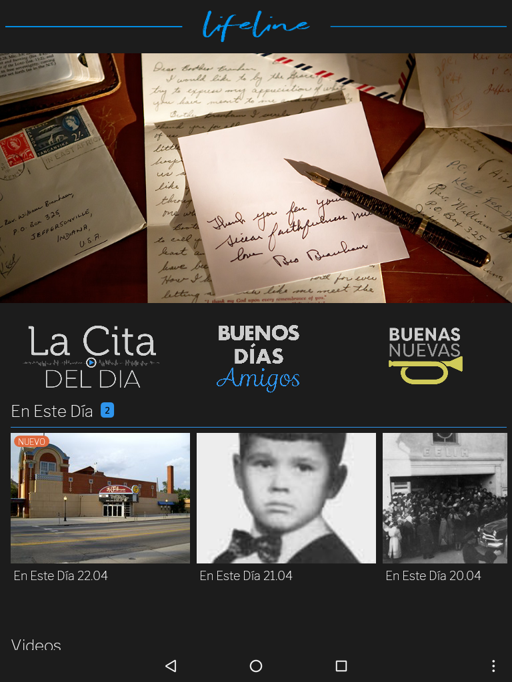
Task: Select En Este Día 20.04 caption
Action: tap(433, 576)
